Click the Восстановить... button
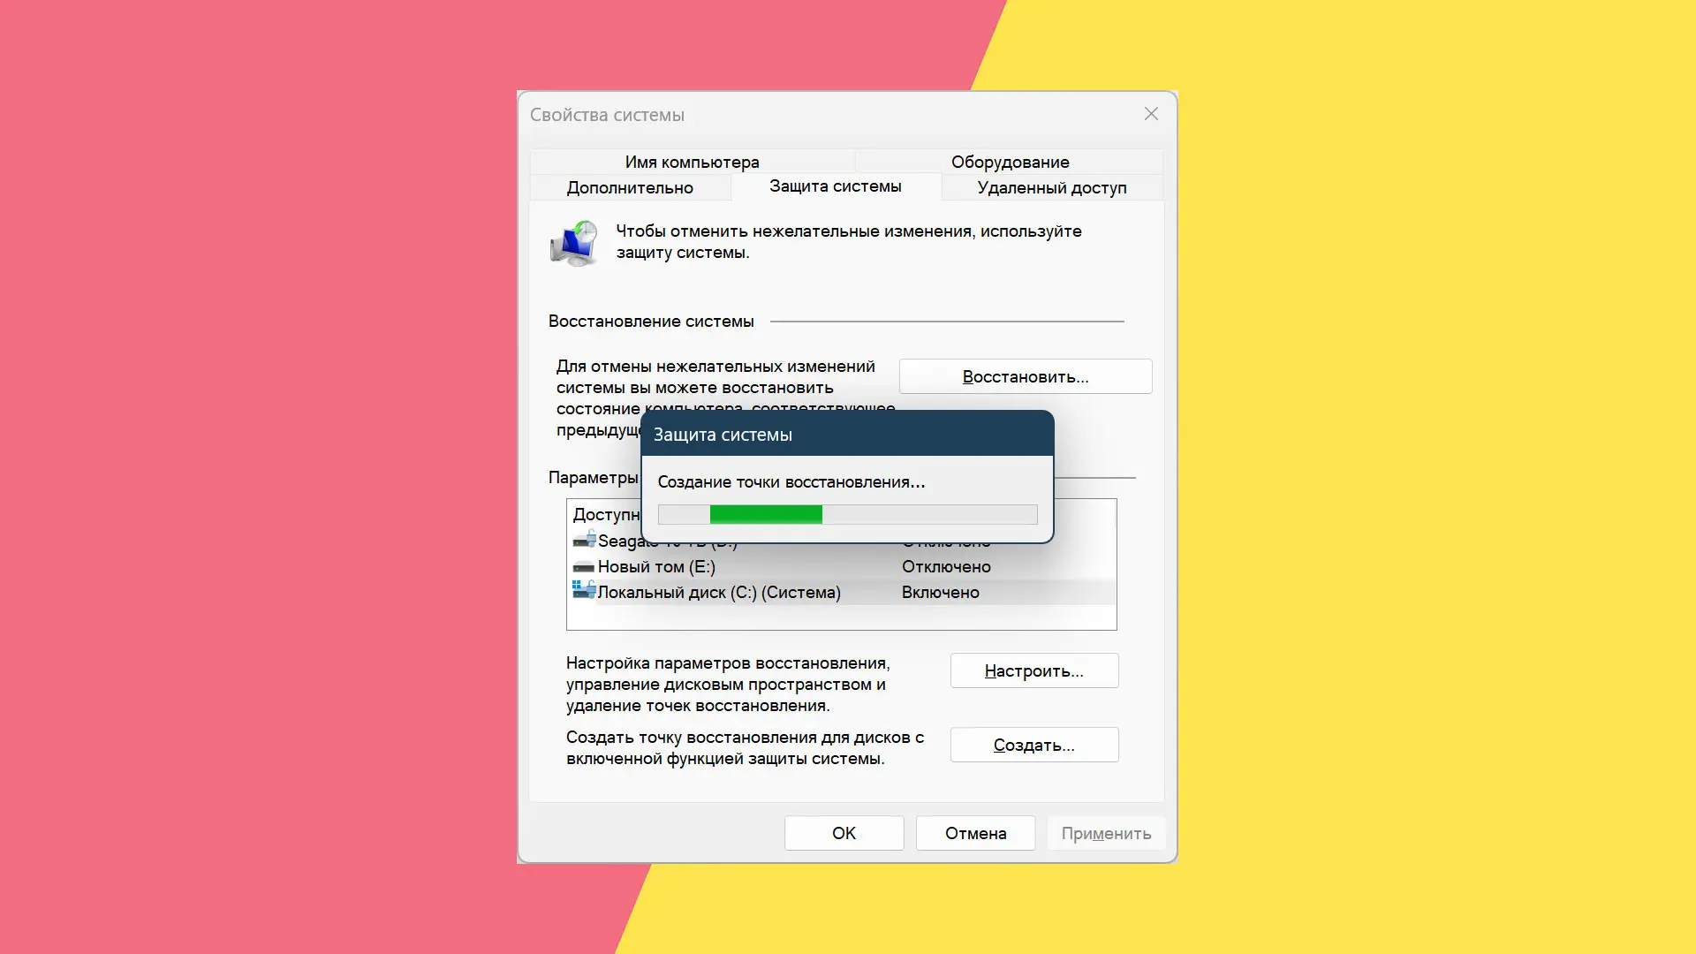 pos(1026,376)
